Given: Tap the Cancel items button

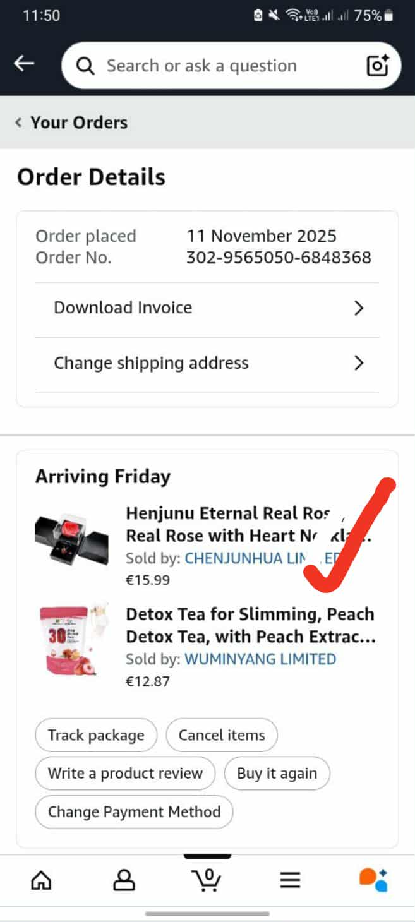Looking at the screenshot, I should tap(222, 736).
